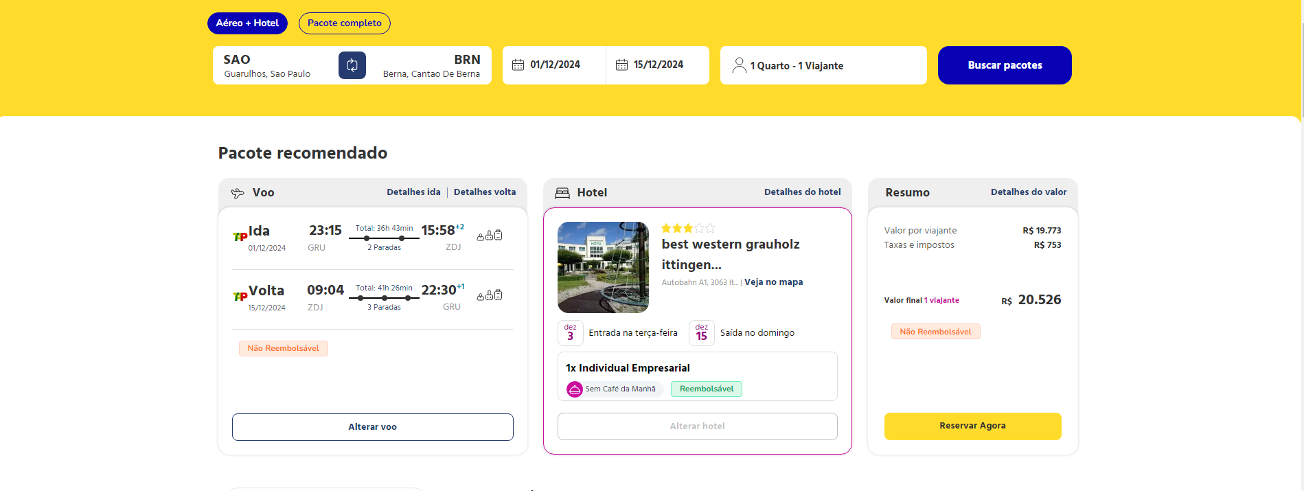The image size is (1304, 491).
Task: Click the bed icon in Hotel header
Action: point(562,193)
